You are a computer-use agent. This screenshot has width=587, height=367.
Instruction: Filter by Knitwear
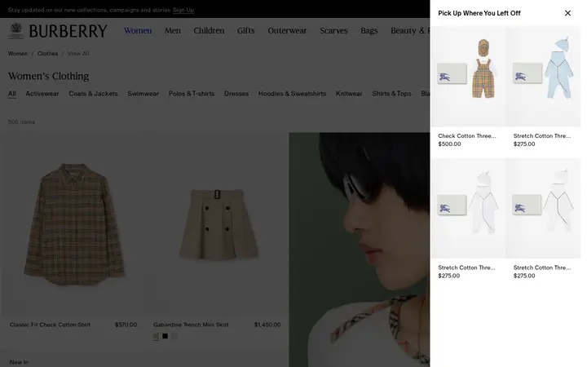point(349,94)
